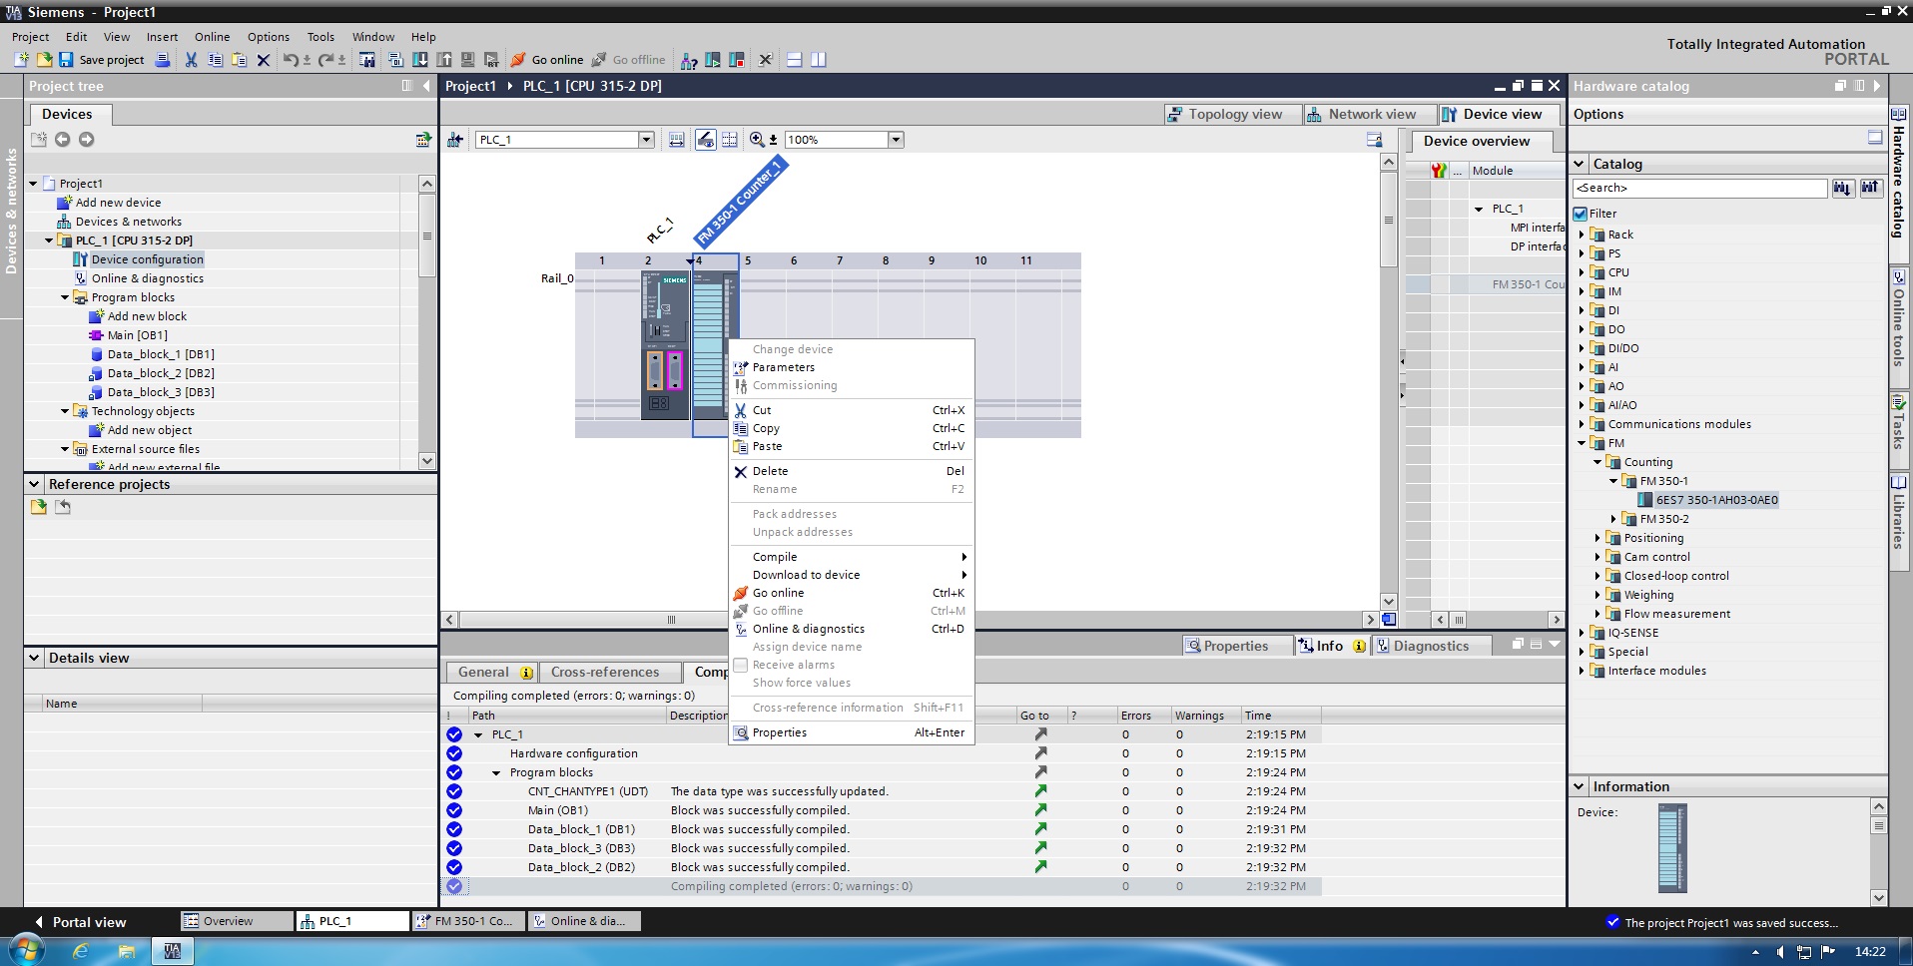The height and width of the screenshot is (966, 1913).
Task: Click the Undo arrow in the toolbar
Action: tap(290, 60)
